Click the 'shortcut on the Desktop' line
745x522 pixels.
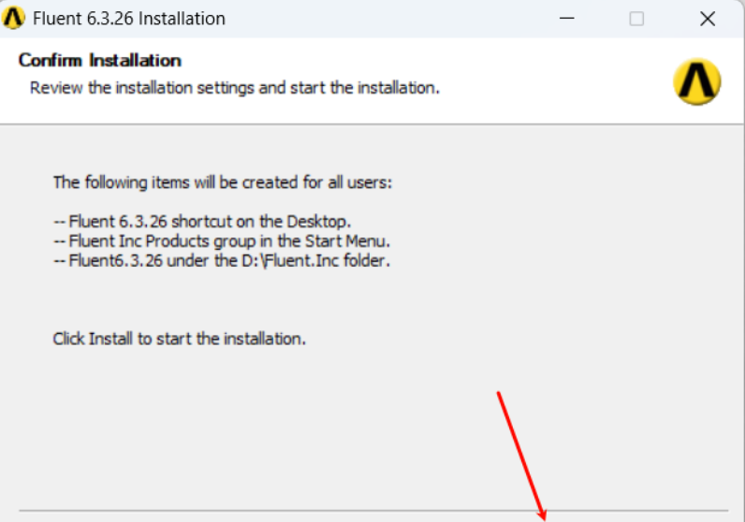tap(203, 222)
